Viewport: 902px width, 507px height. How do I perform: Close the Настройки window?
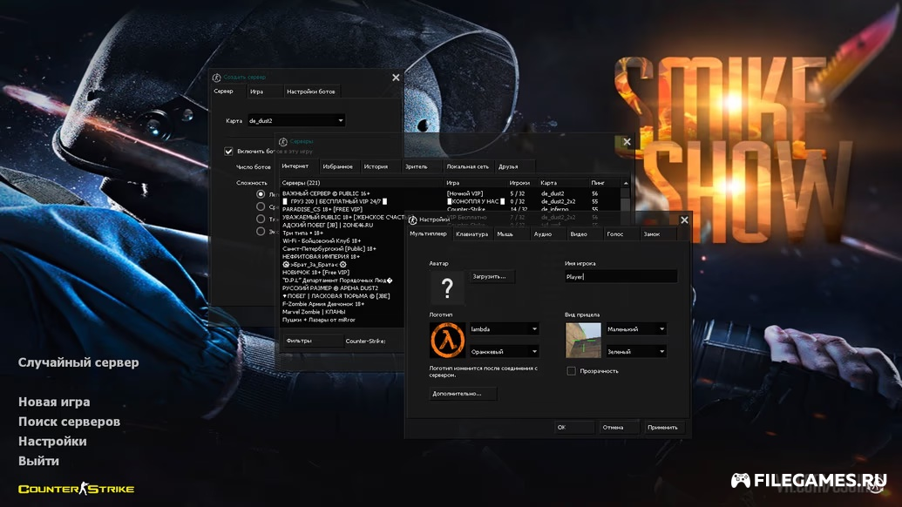pos(684,220)
